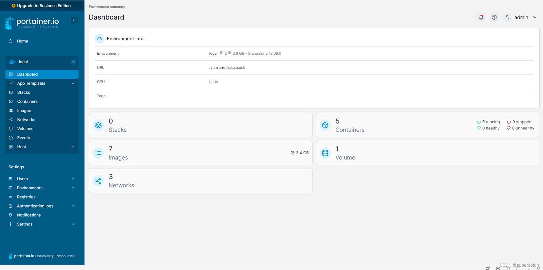The image size is (543, 270).
Task: Select the Stacks icon in the sidebar
Action: (x=10, y=92)
